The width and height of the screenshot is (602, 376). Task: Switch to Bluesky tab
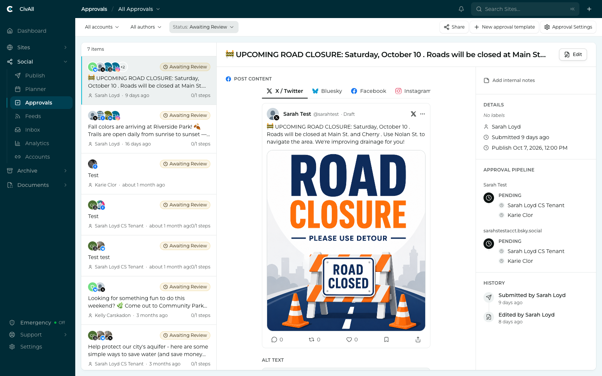327,91
